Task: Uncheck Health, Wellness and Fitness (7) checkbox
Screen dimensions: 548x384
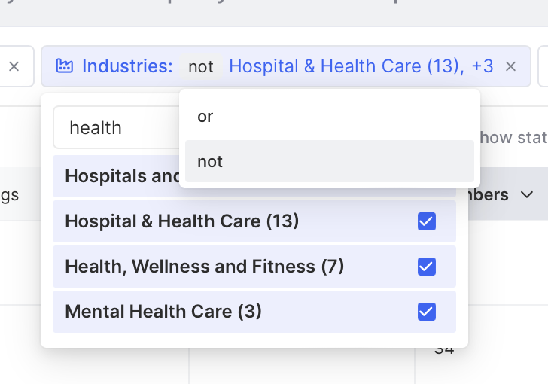Action: tap(427, 267)
